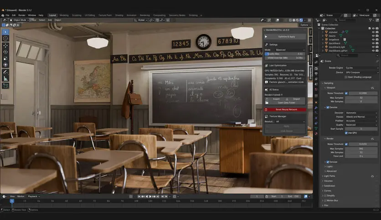Open the viewport Add menu

point(50,20)
